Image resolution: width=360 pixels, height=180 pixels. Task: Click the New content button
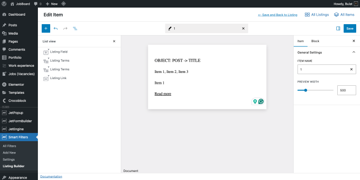point(52,4)
